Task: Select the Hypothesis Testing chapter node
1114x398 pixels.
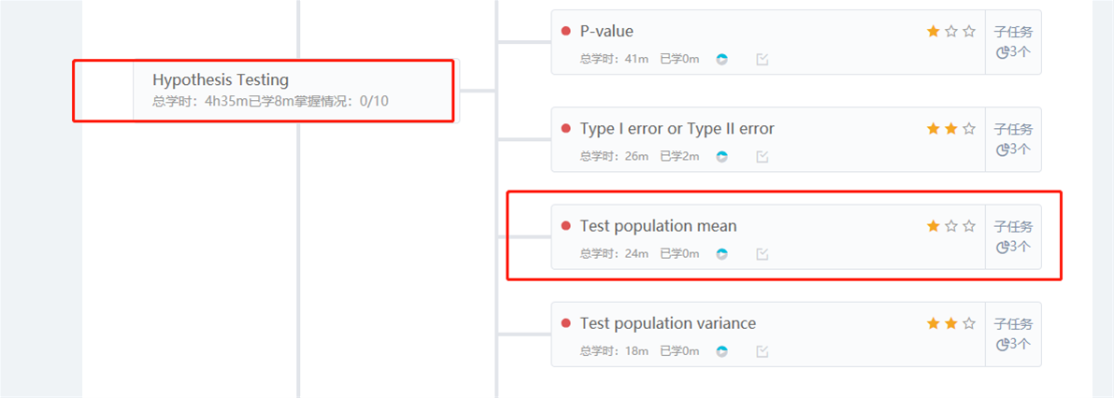Action: [221, 80]
